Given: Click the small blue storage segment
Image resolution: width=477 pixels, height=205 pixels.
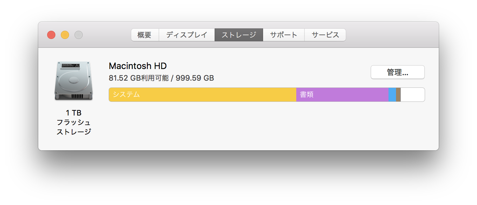Looking at the screenshot, I should click(392, 95).
